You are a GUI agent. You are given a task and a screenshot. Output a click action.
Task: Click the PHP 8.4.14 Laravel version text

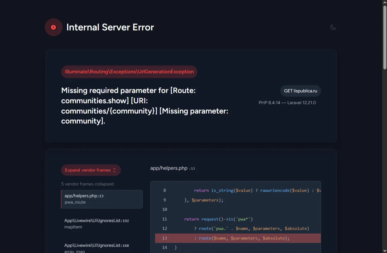[287, 103]
